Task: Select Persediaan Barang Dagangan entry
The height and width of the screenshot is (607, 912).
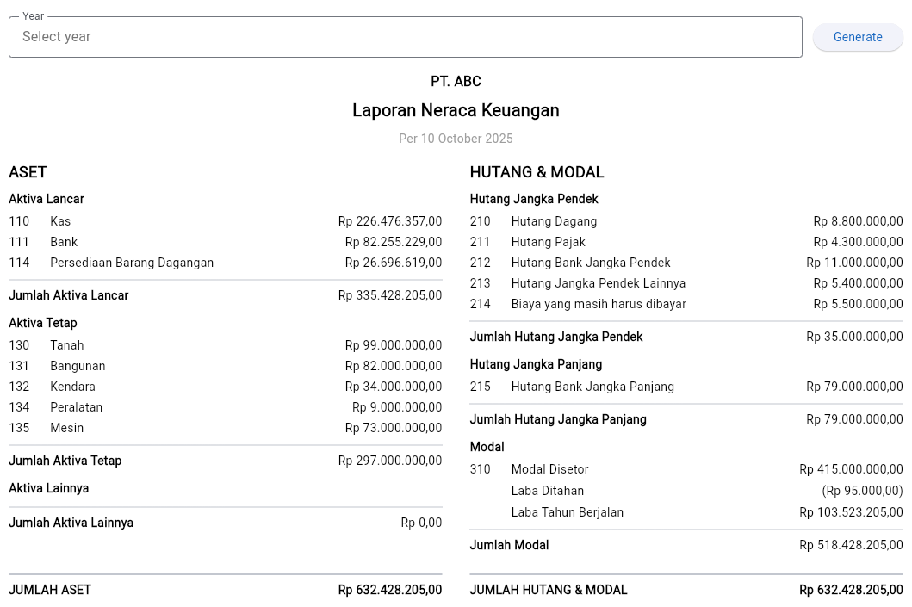Action: 132,263
